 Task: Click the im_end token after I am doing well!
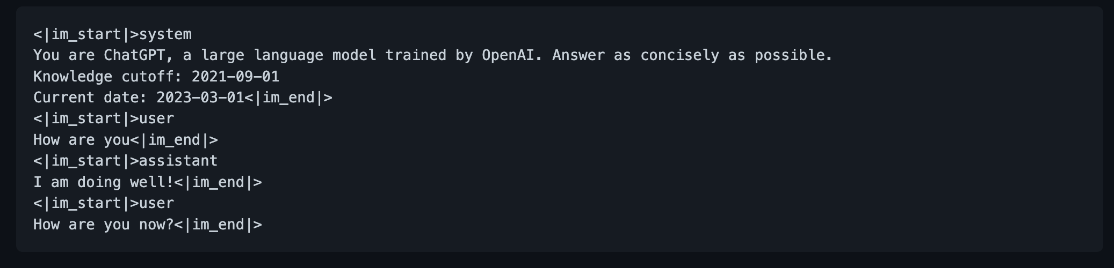point(218,183)
